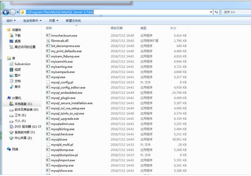This screenshot has height=176, width=251.
Task: Select the 软件及其安装 (D:) drive
Action: 26,109
